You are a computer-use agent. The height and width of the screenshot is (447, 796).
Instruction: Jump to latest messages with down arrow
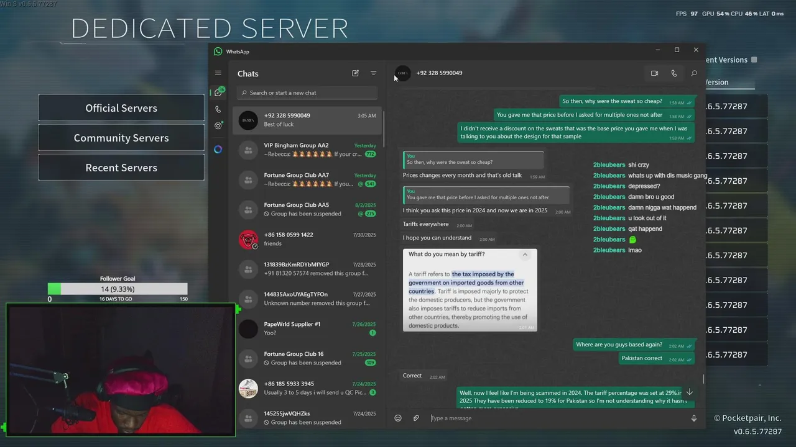point(689,392)
